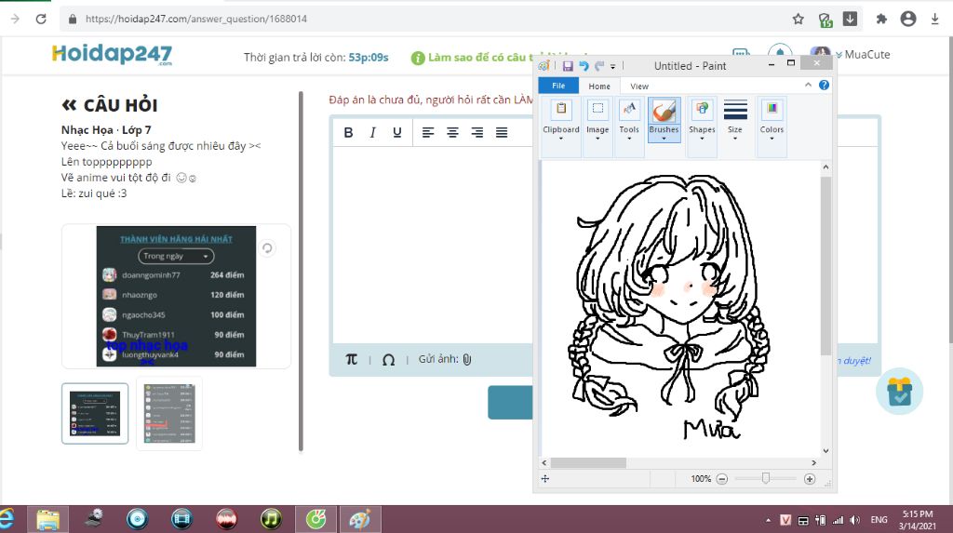The image size is (953, 533).
Task: Zoom in with the plus button in Paint
Action: (810, 479)
